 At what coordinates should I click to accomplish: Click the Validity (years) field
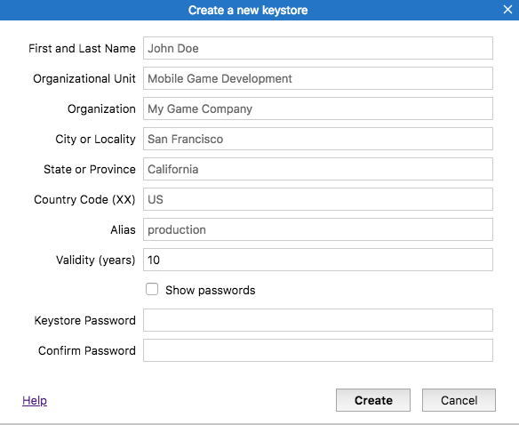pos(318,260)
